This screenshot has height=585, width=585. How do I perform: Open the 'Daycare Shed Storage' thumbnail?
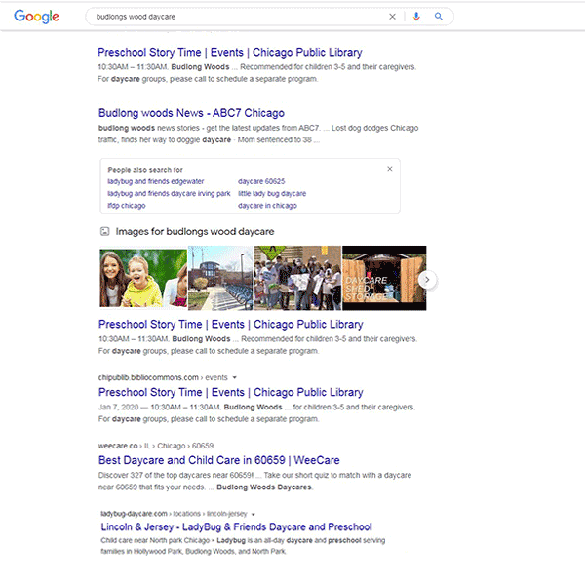coord(384,278)
